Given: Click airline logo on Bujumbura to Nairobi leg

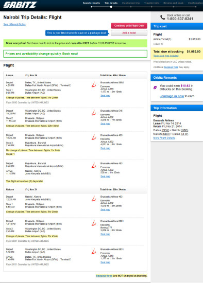Looking at the screenshot, I should (94, 165).
